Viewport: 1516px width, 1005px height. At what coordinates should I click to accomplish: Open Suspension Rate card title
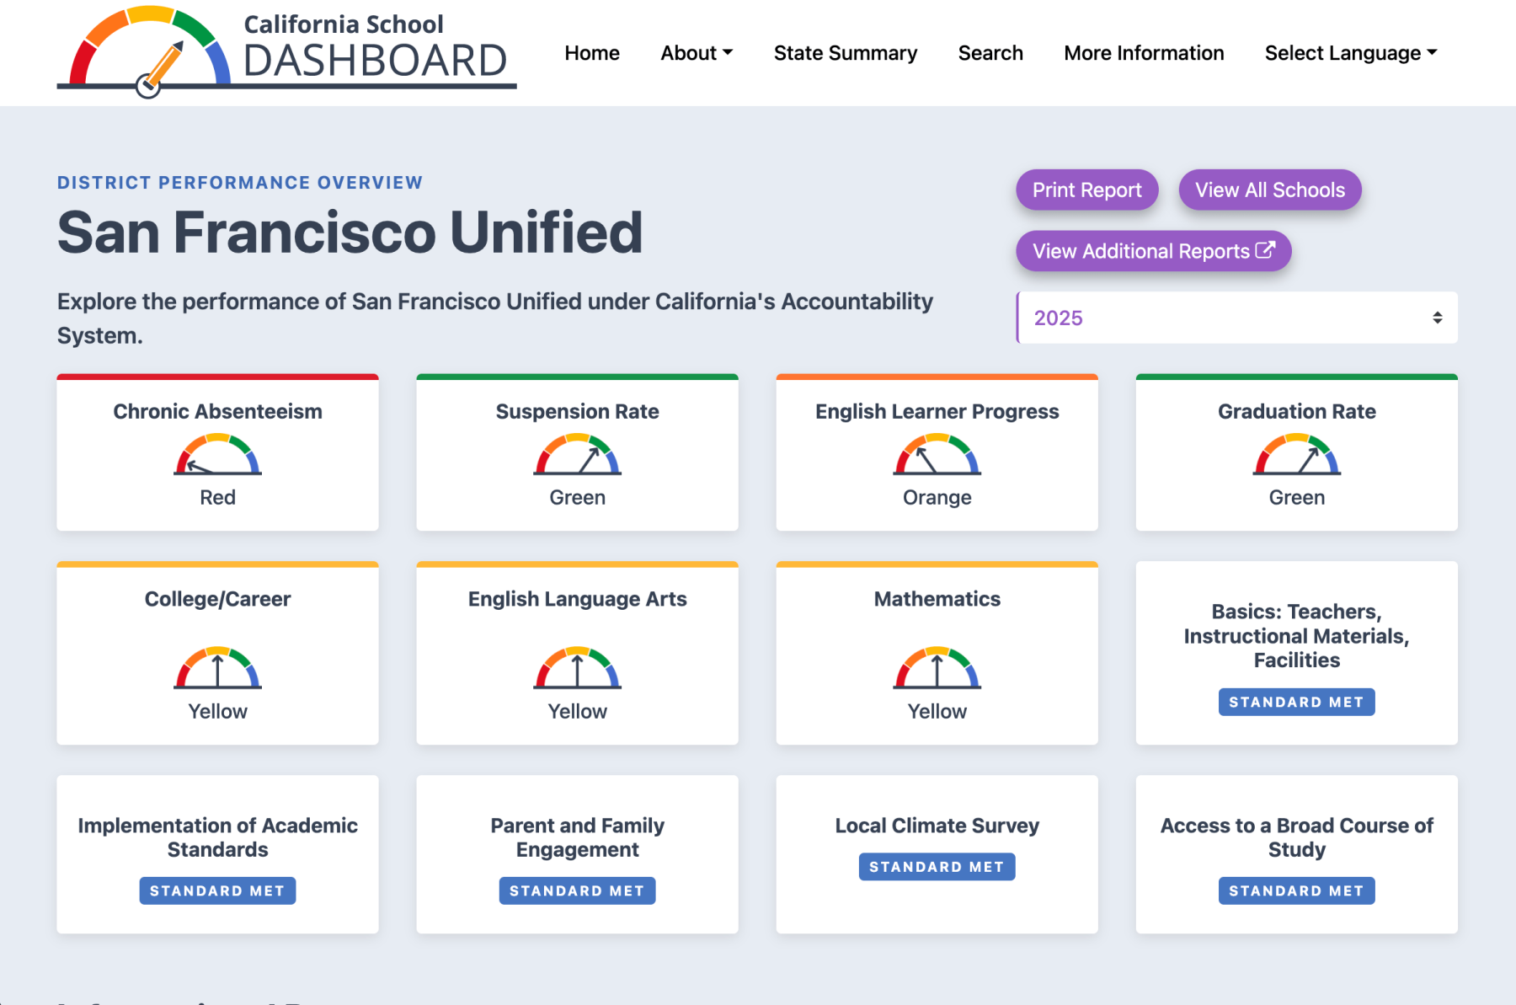pos(577,411)
